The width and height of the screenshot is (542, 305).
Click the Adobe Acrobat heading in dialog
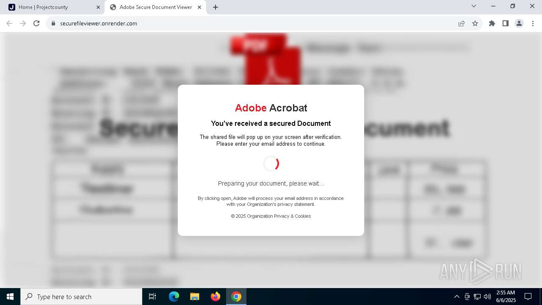tap(271, 108)
